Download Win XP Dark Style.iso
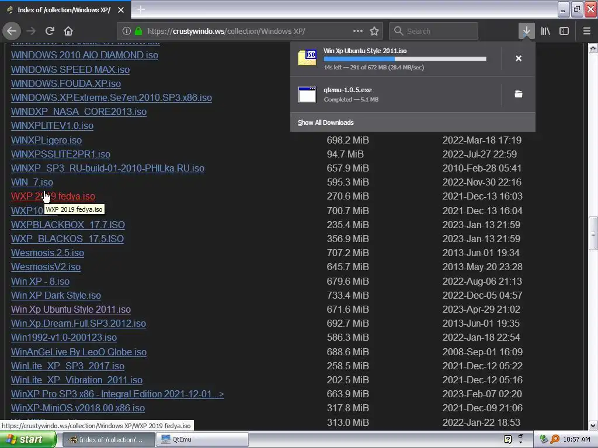Image resolution: width=598 pixels, height=448 pixels. 56,295
